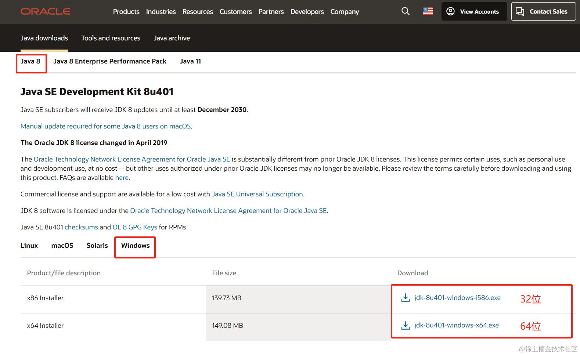Image resolution: width=580 pixels, height=355 pixels.
Task: Expand the Industries navigation menu
Action: pyautogui.click(x=161, y=12)
